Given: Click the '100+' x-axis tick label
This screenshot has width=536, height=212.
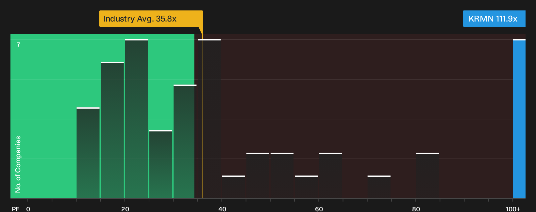Looking at the screenshot, I should [x=513, y=209].
